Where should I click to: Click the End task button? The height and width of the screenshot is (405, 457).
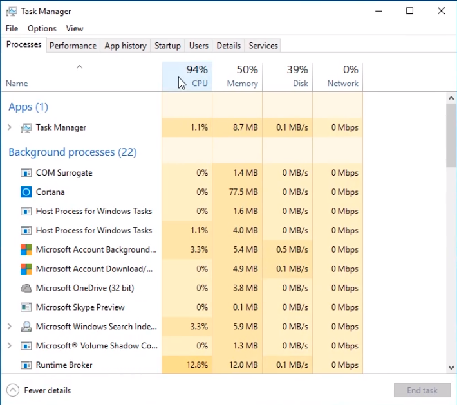coord(422,390)
